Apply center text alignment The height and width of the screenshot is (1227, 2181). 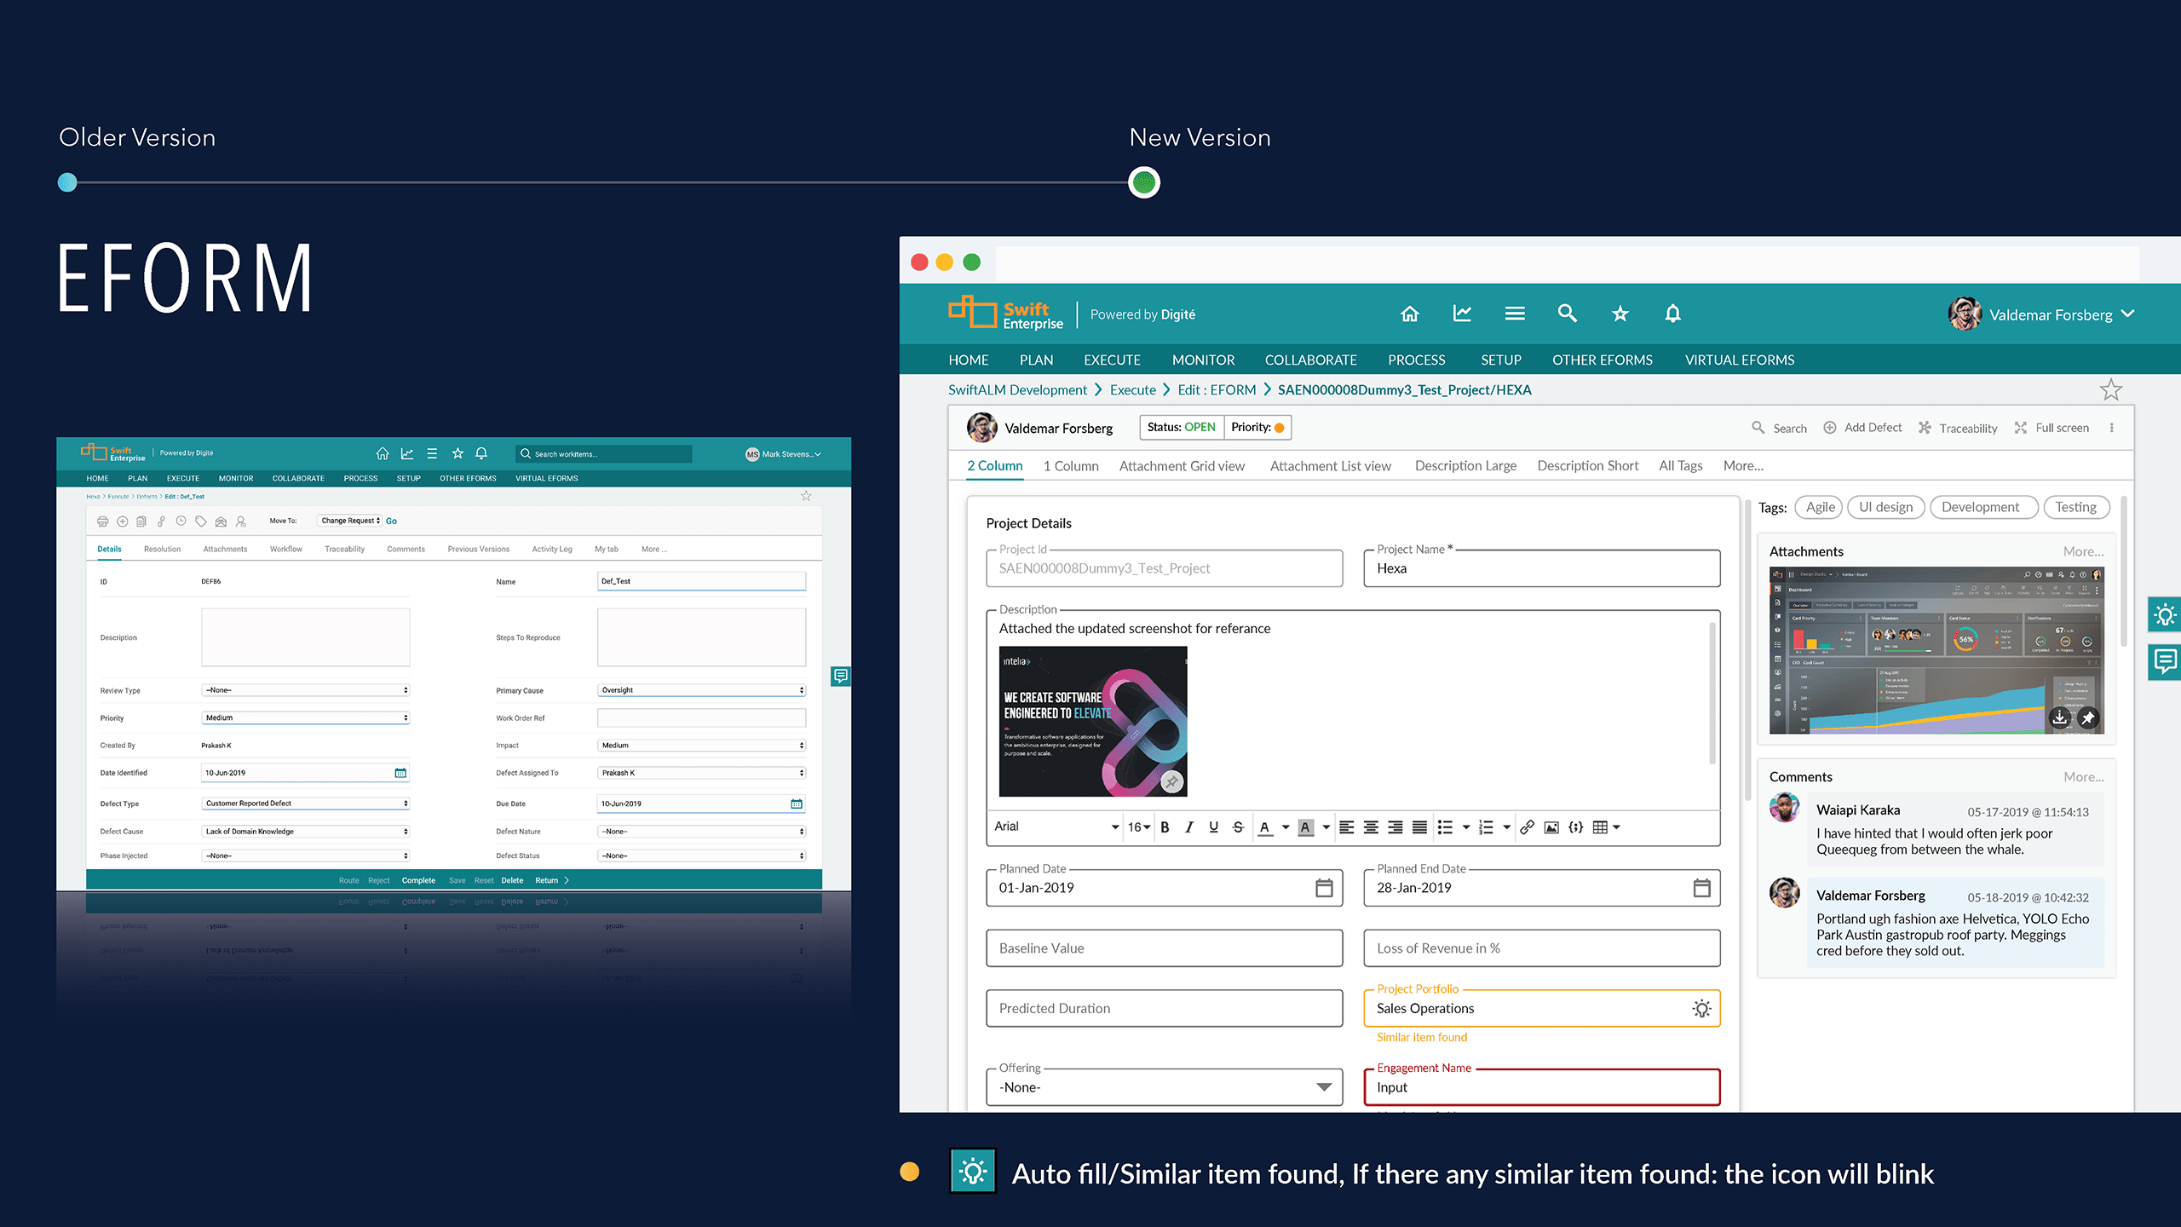coord(1370,827)
